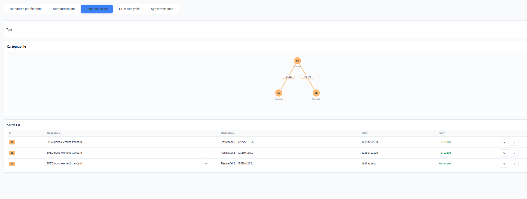Image resolution: width=527 pixels, height=199 pixels.
Task: Click the SB element badge in first row
Action: (x=12, y=142)
